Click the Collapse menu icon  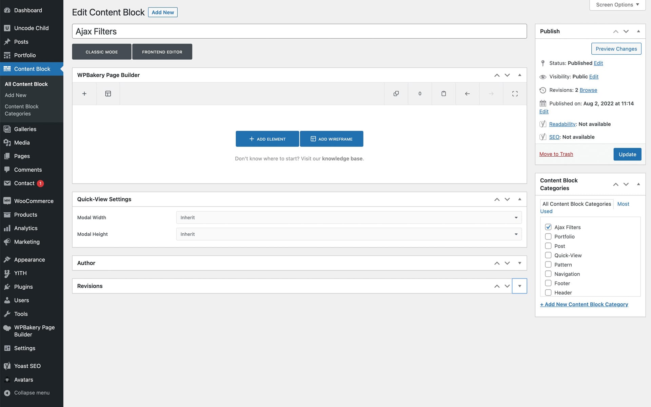pos(7,393)
